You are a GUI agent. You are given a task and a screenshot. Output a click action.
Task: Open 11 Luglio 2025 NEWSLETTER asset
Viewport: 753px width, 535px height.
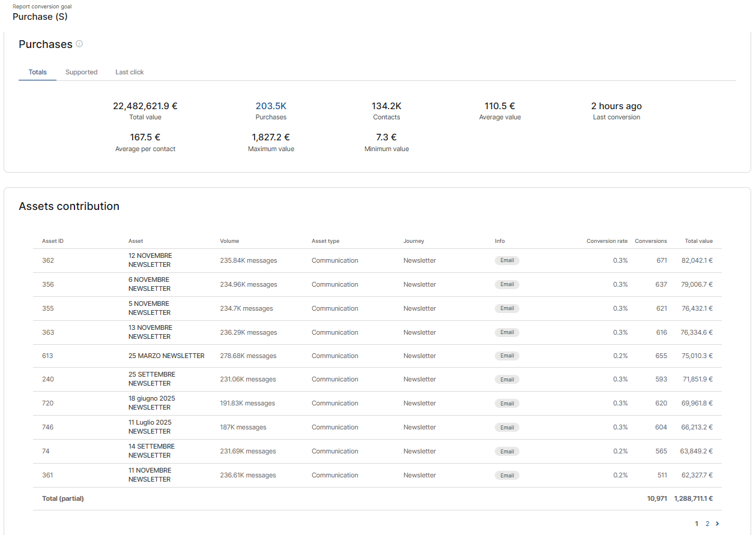click(x=150, y=427)
